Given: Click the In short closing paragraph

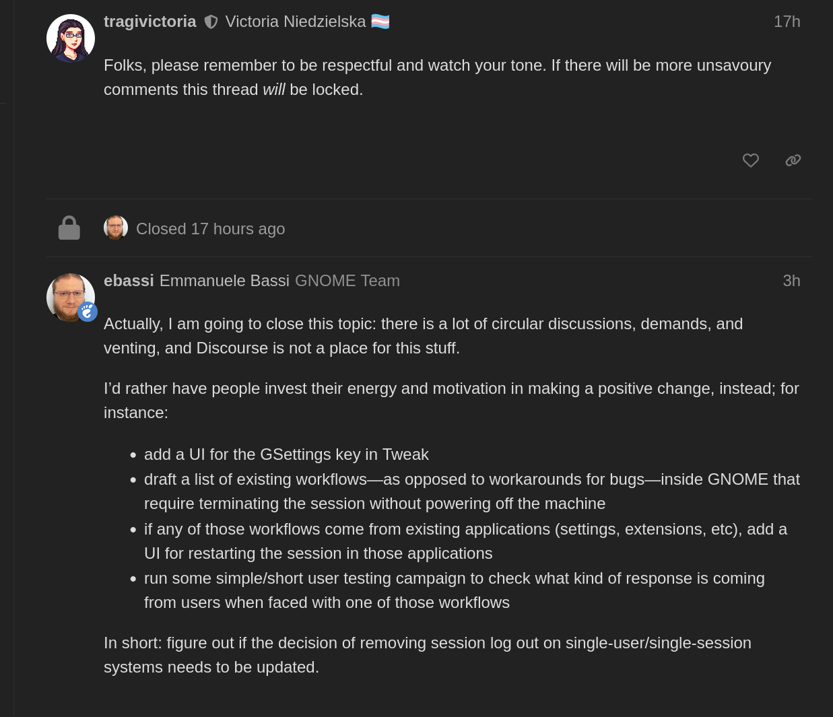Looking at the screenshot, I should pyautogui.click(x=428, y=655).
